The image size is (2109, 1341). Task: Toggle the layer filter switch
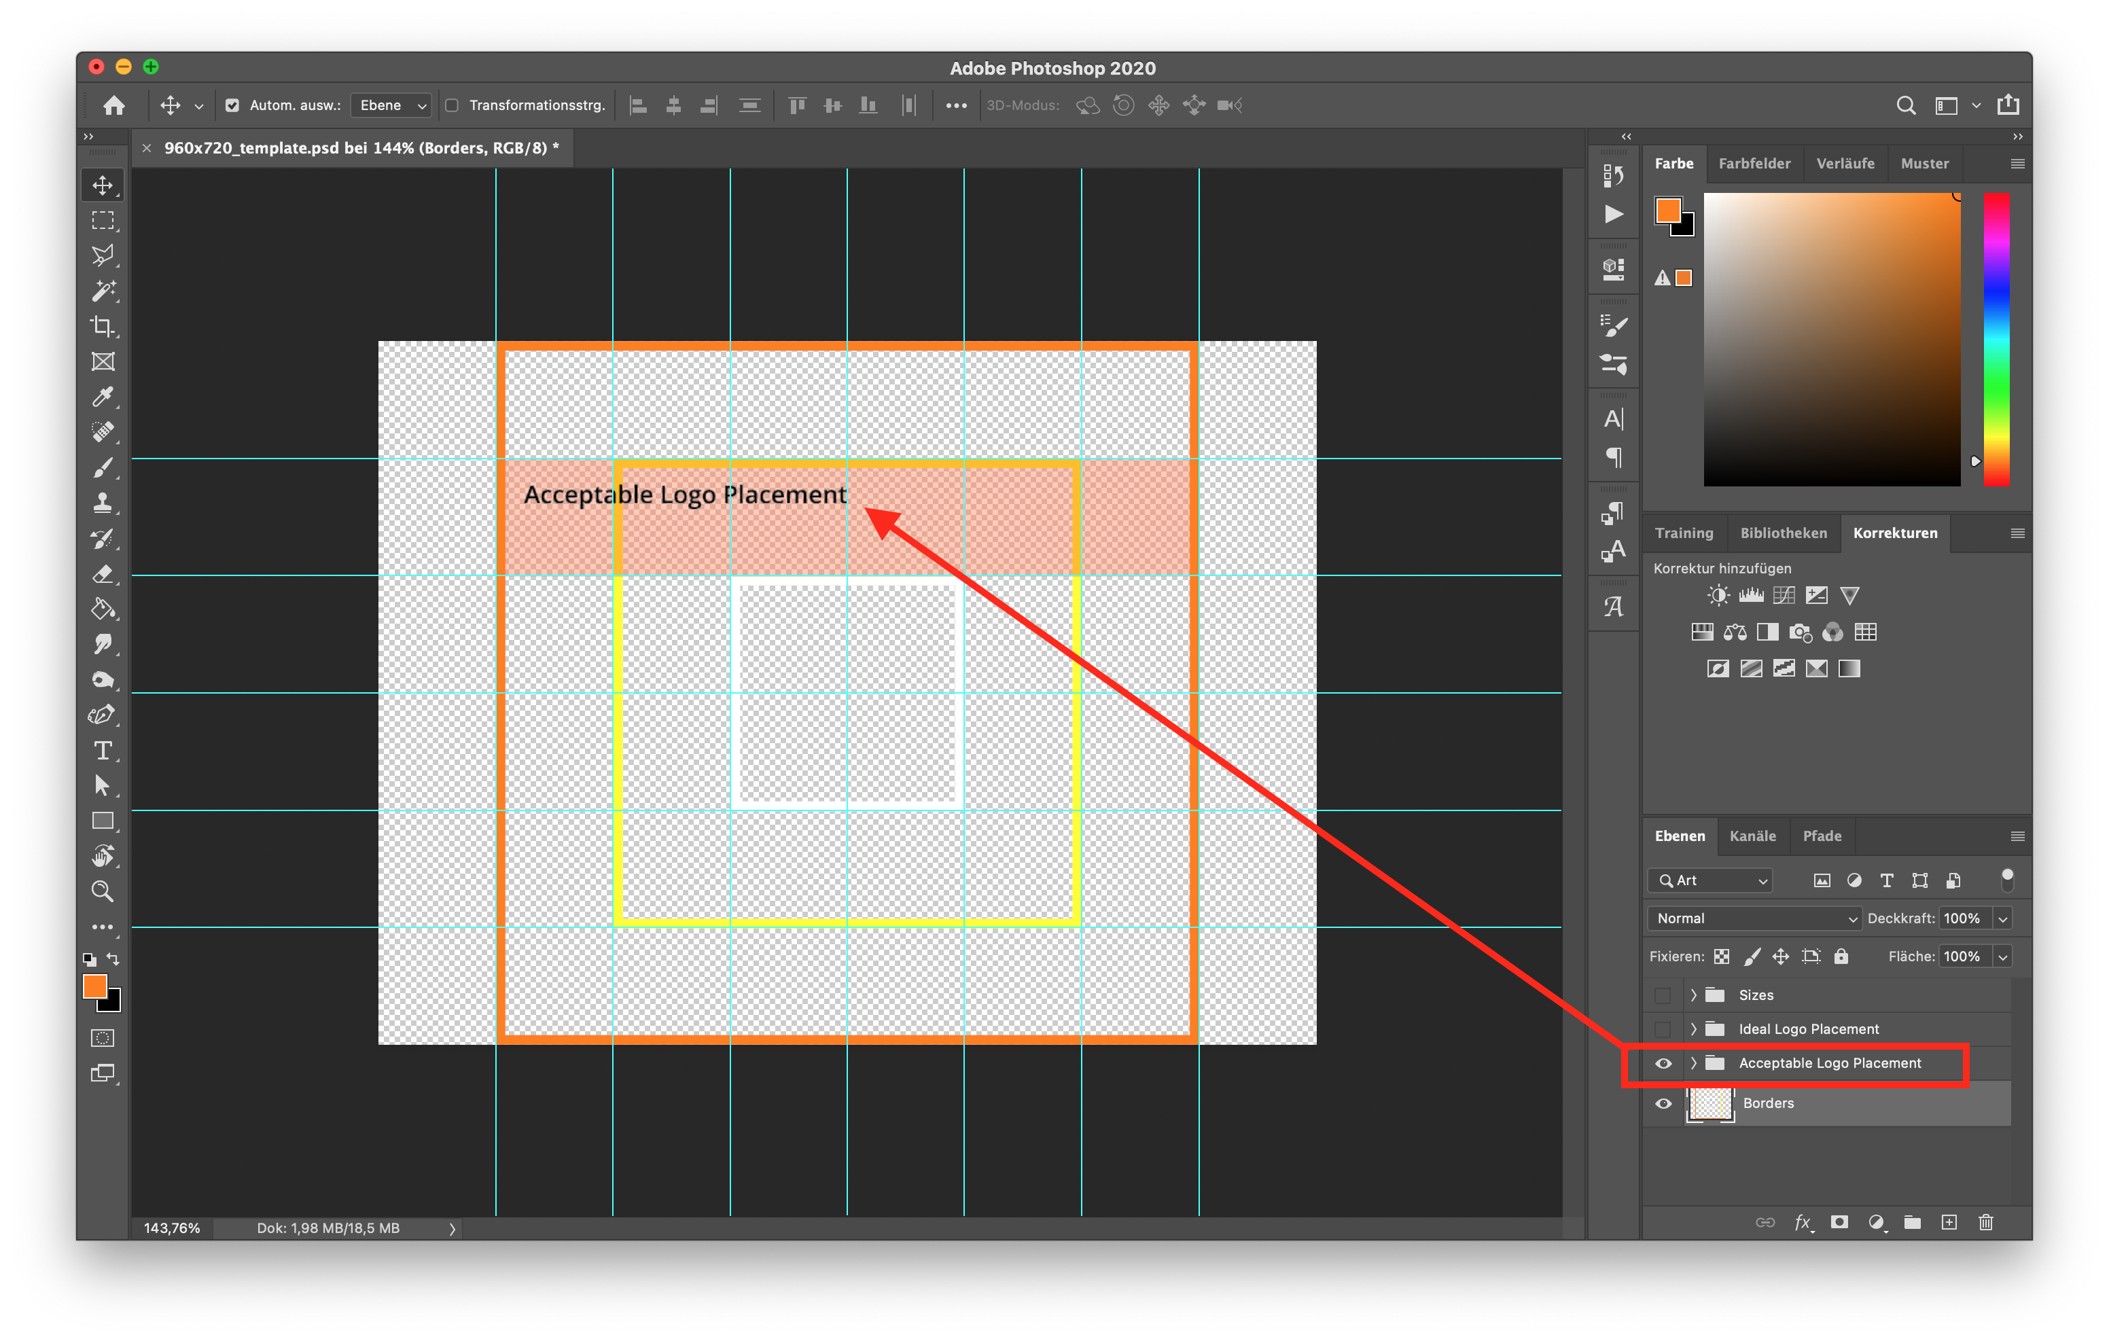(2006, 880)
